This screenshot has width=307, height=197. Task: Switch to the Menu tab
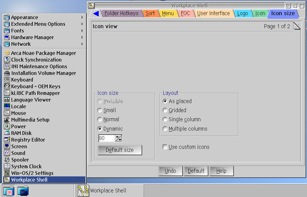tap(168, 13)
